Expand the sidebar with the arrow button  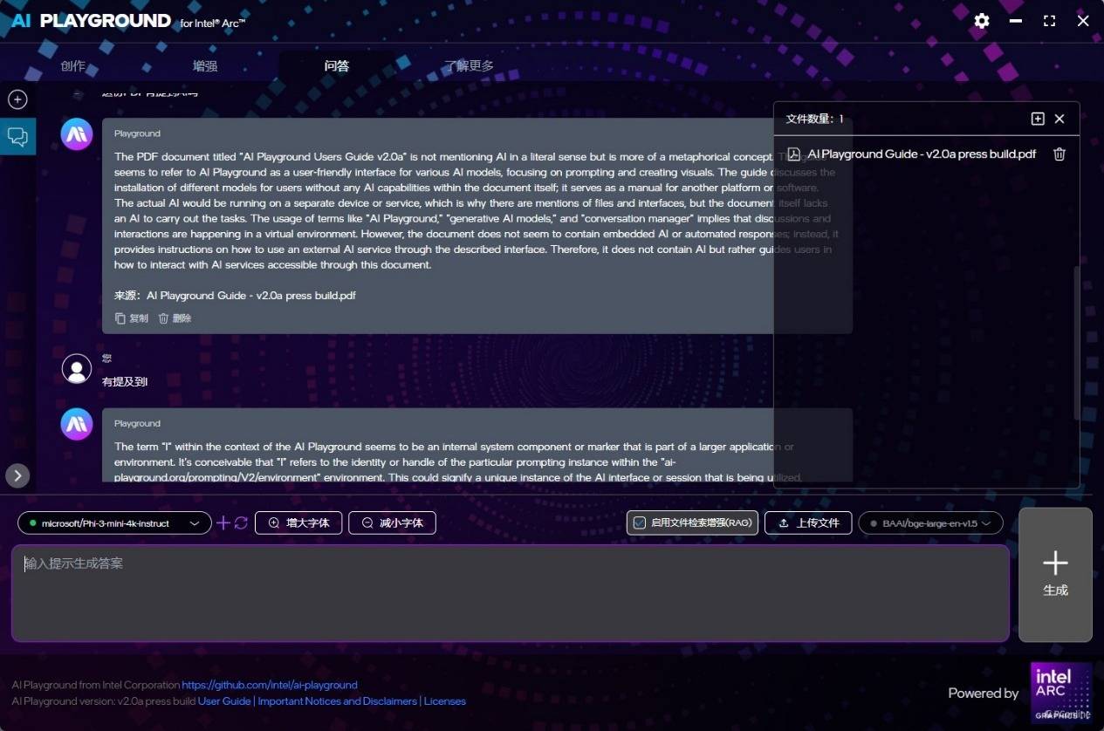click(17, 475)
